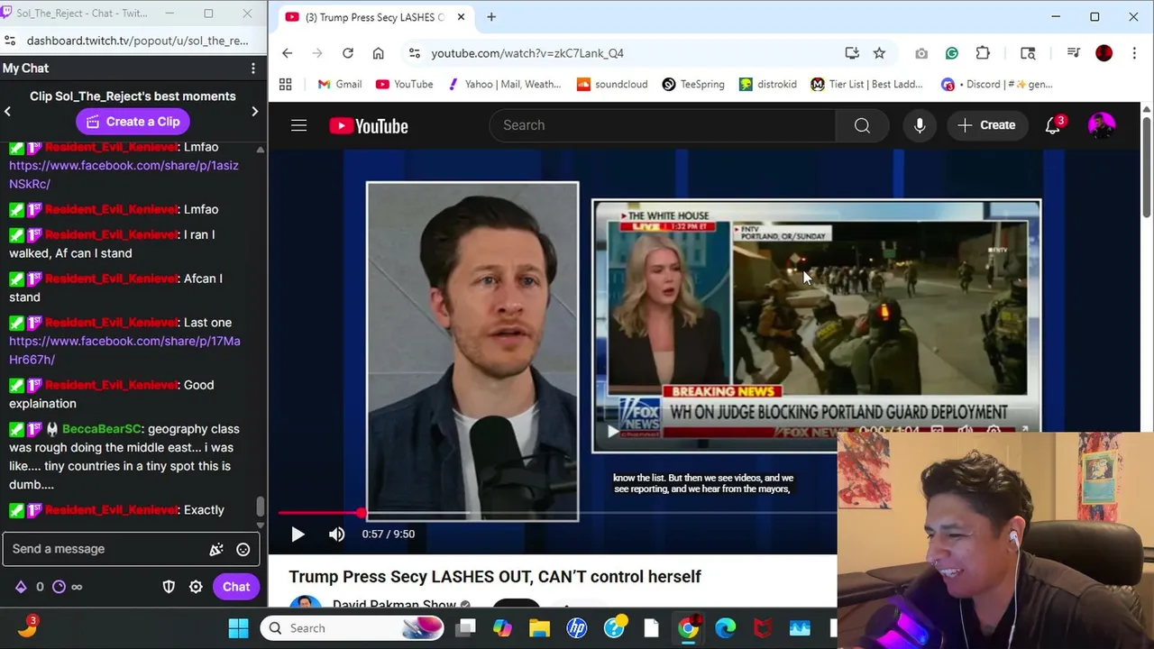
Task: Close the Trump Press Secy tab
Action: click(x=461, y=17)
